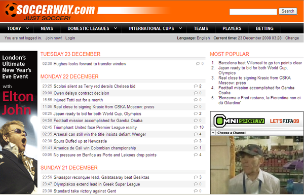
Task: Open America de Cali win Colombian championship
Action: (95, 148)
